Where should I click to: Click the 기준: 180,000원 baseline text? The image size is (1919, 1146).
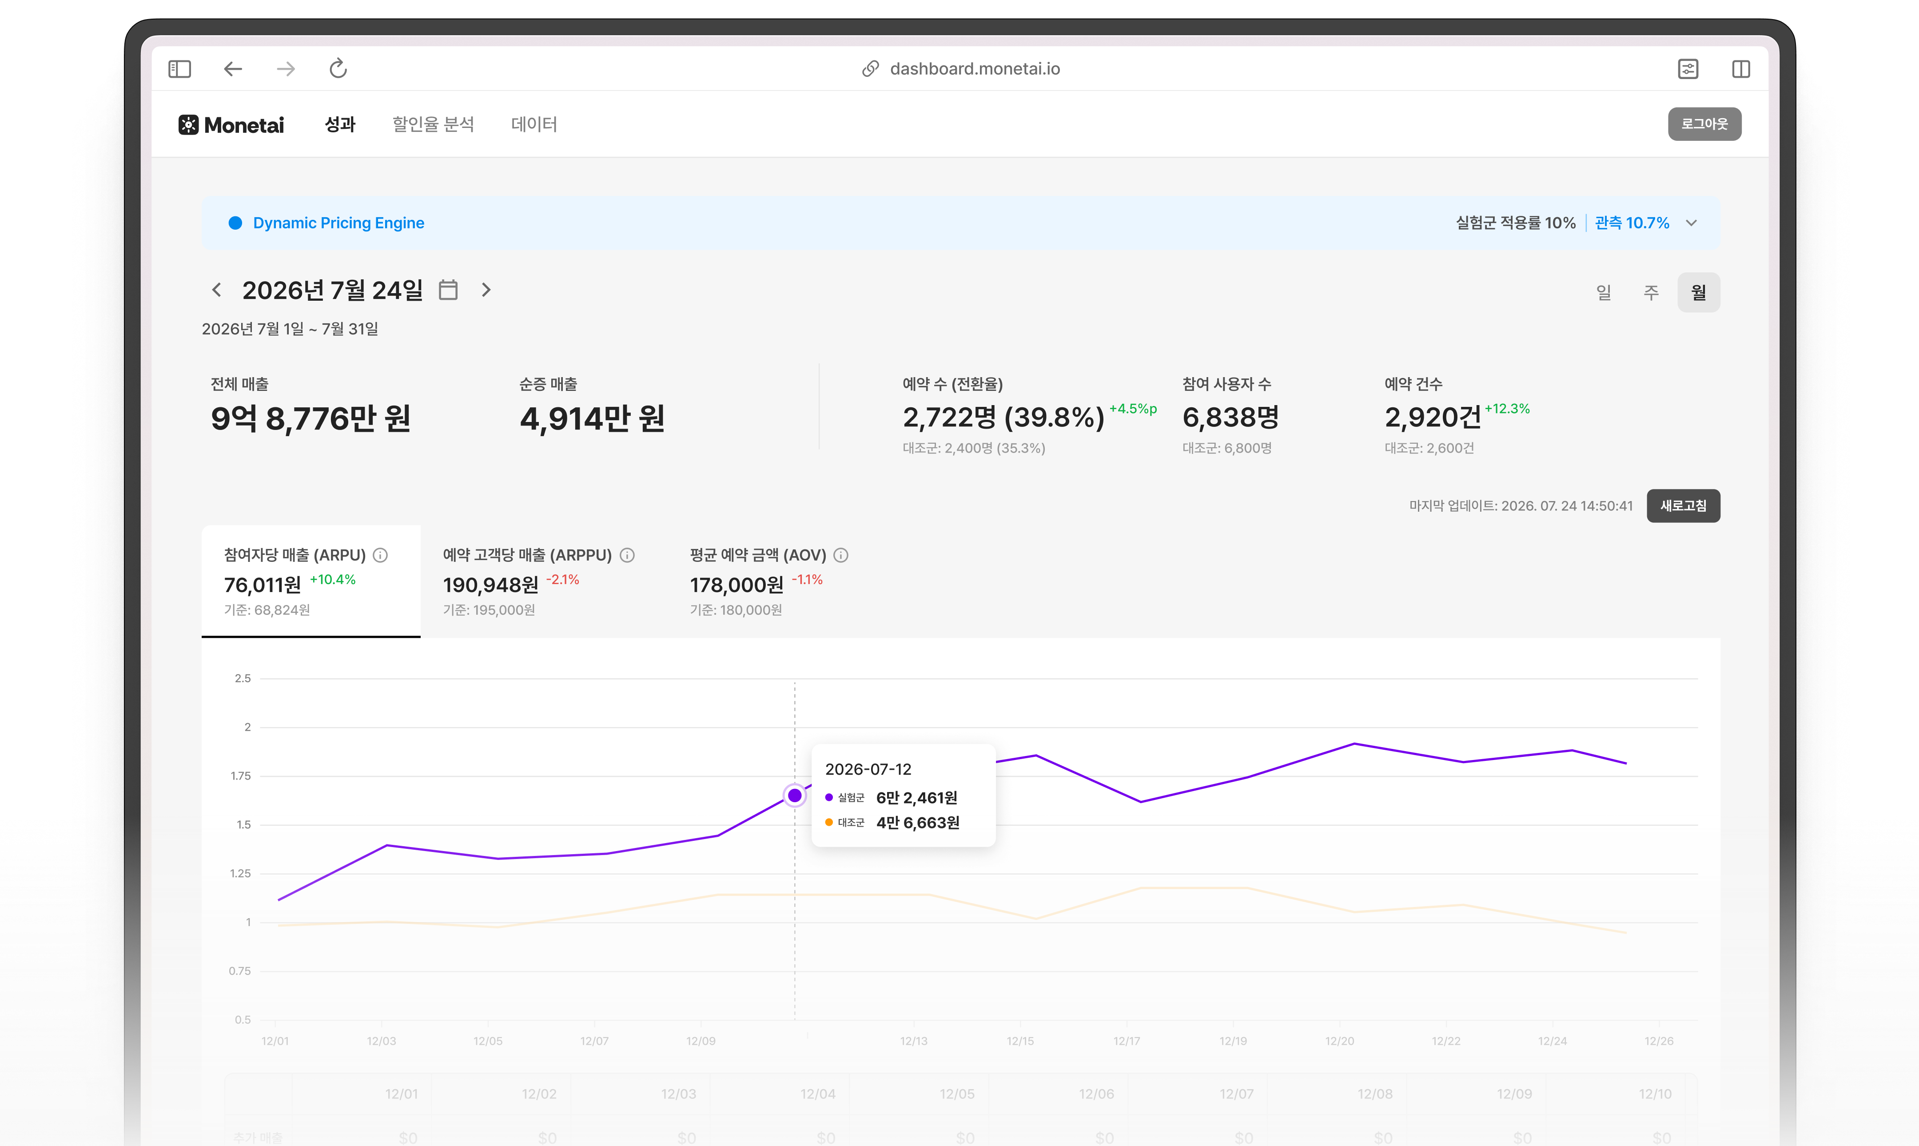(736, 610)
